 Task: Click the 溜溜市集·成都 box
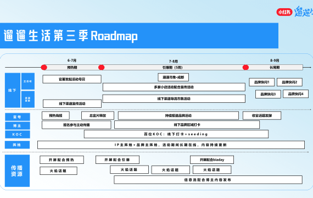coord(174,77)
